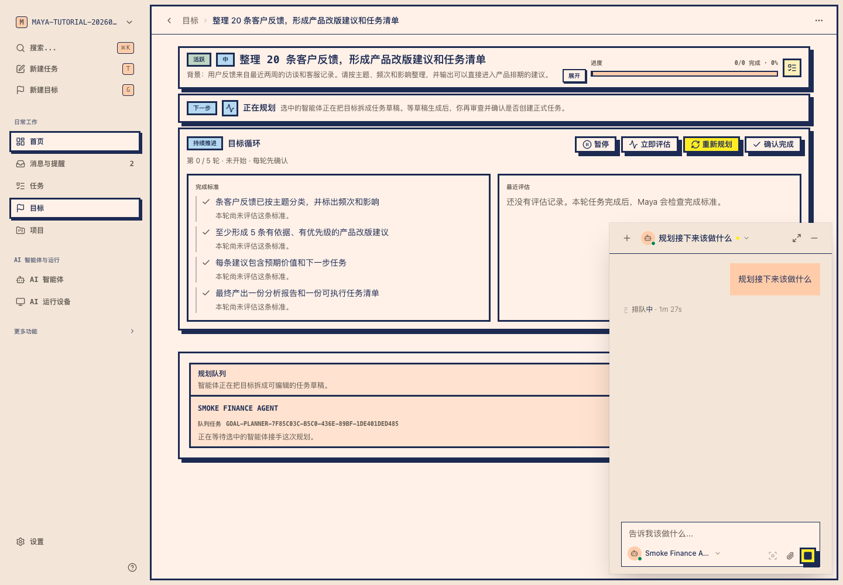This screenshot has width=843, height=585.
Task: Click the 消息与提醒 inbox icon
Action: coord(20,164)
